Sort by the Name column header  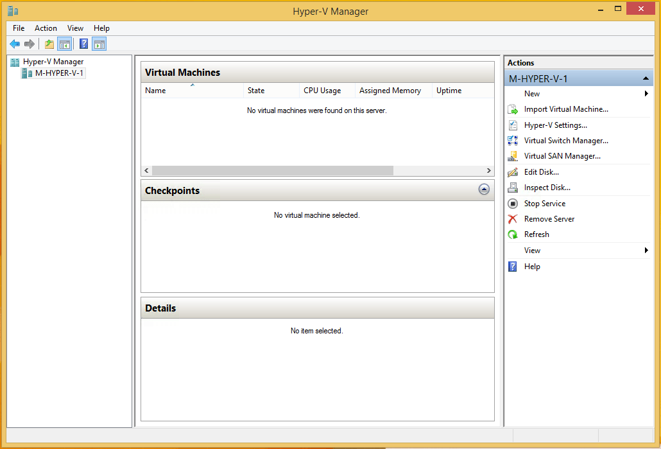(x=193, y=91)
